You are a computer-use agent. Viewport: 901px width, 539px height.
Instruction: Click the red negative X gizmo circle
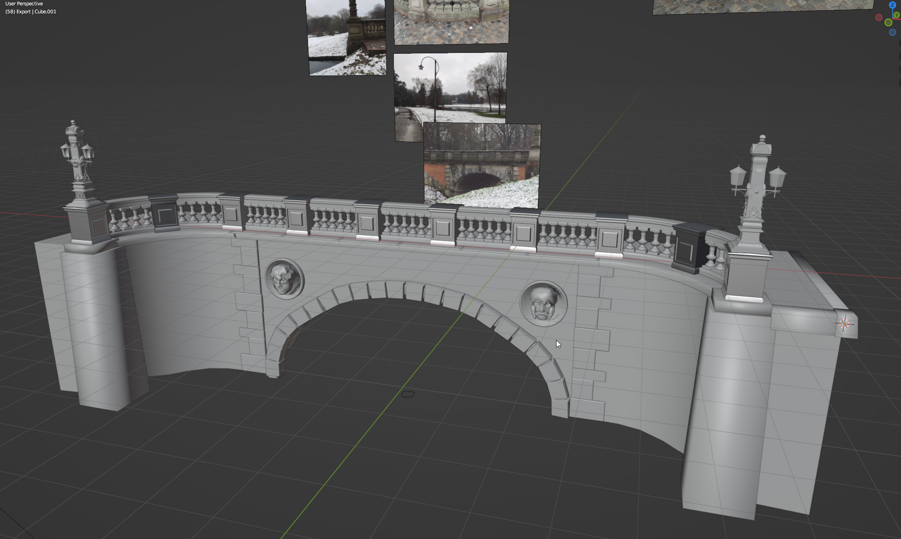pyautogui.click(x=879, y=18)
